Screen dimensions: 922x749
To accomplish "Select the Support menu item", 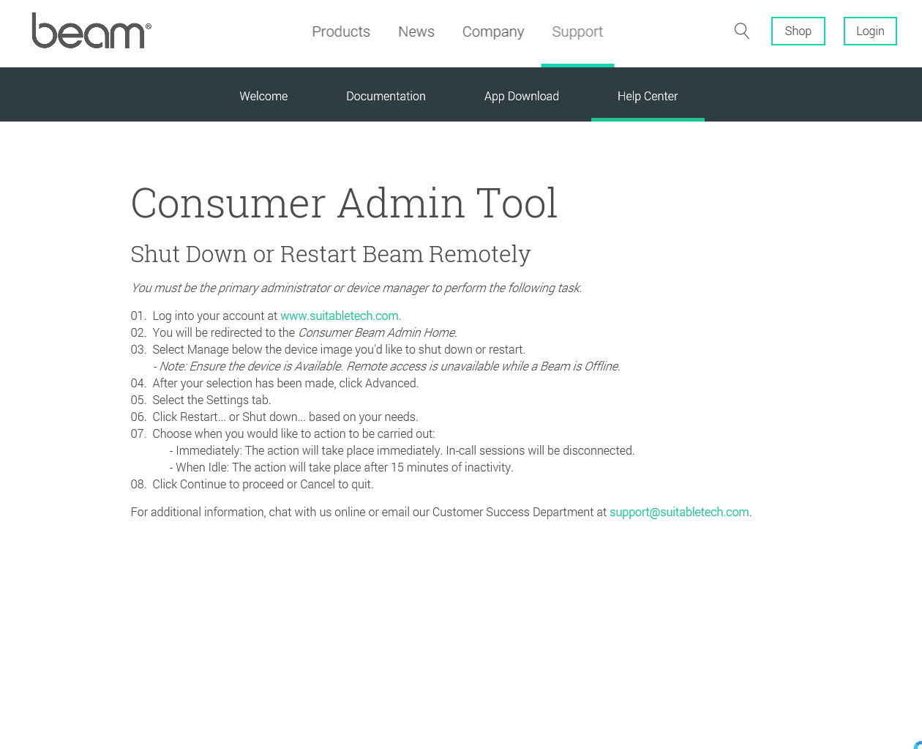I will pyautogui.click(x=577, y=31).
